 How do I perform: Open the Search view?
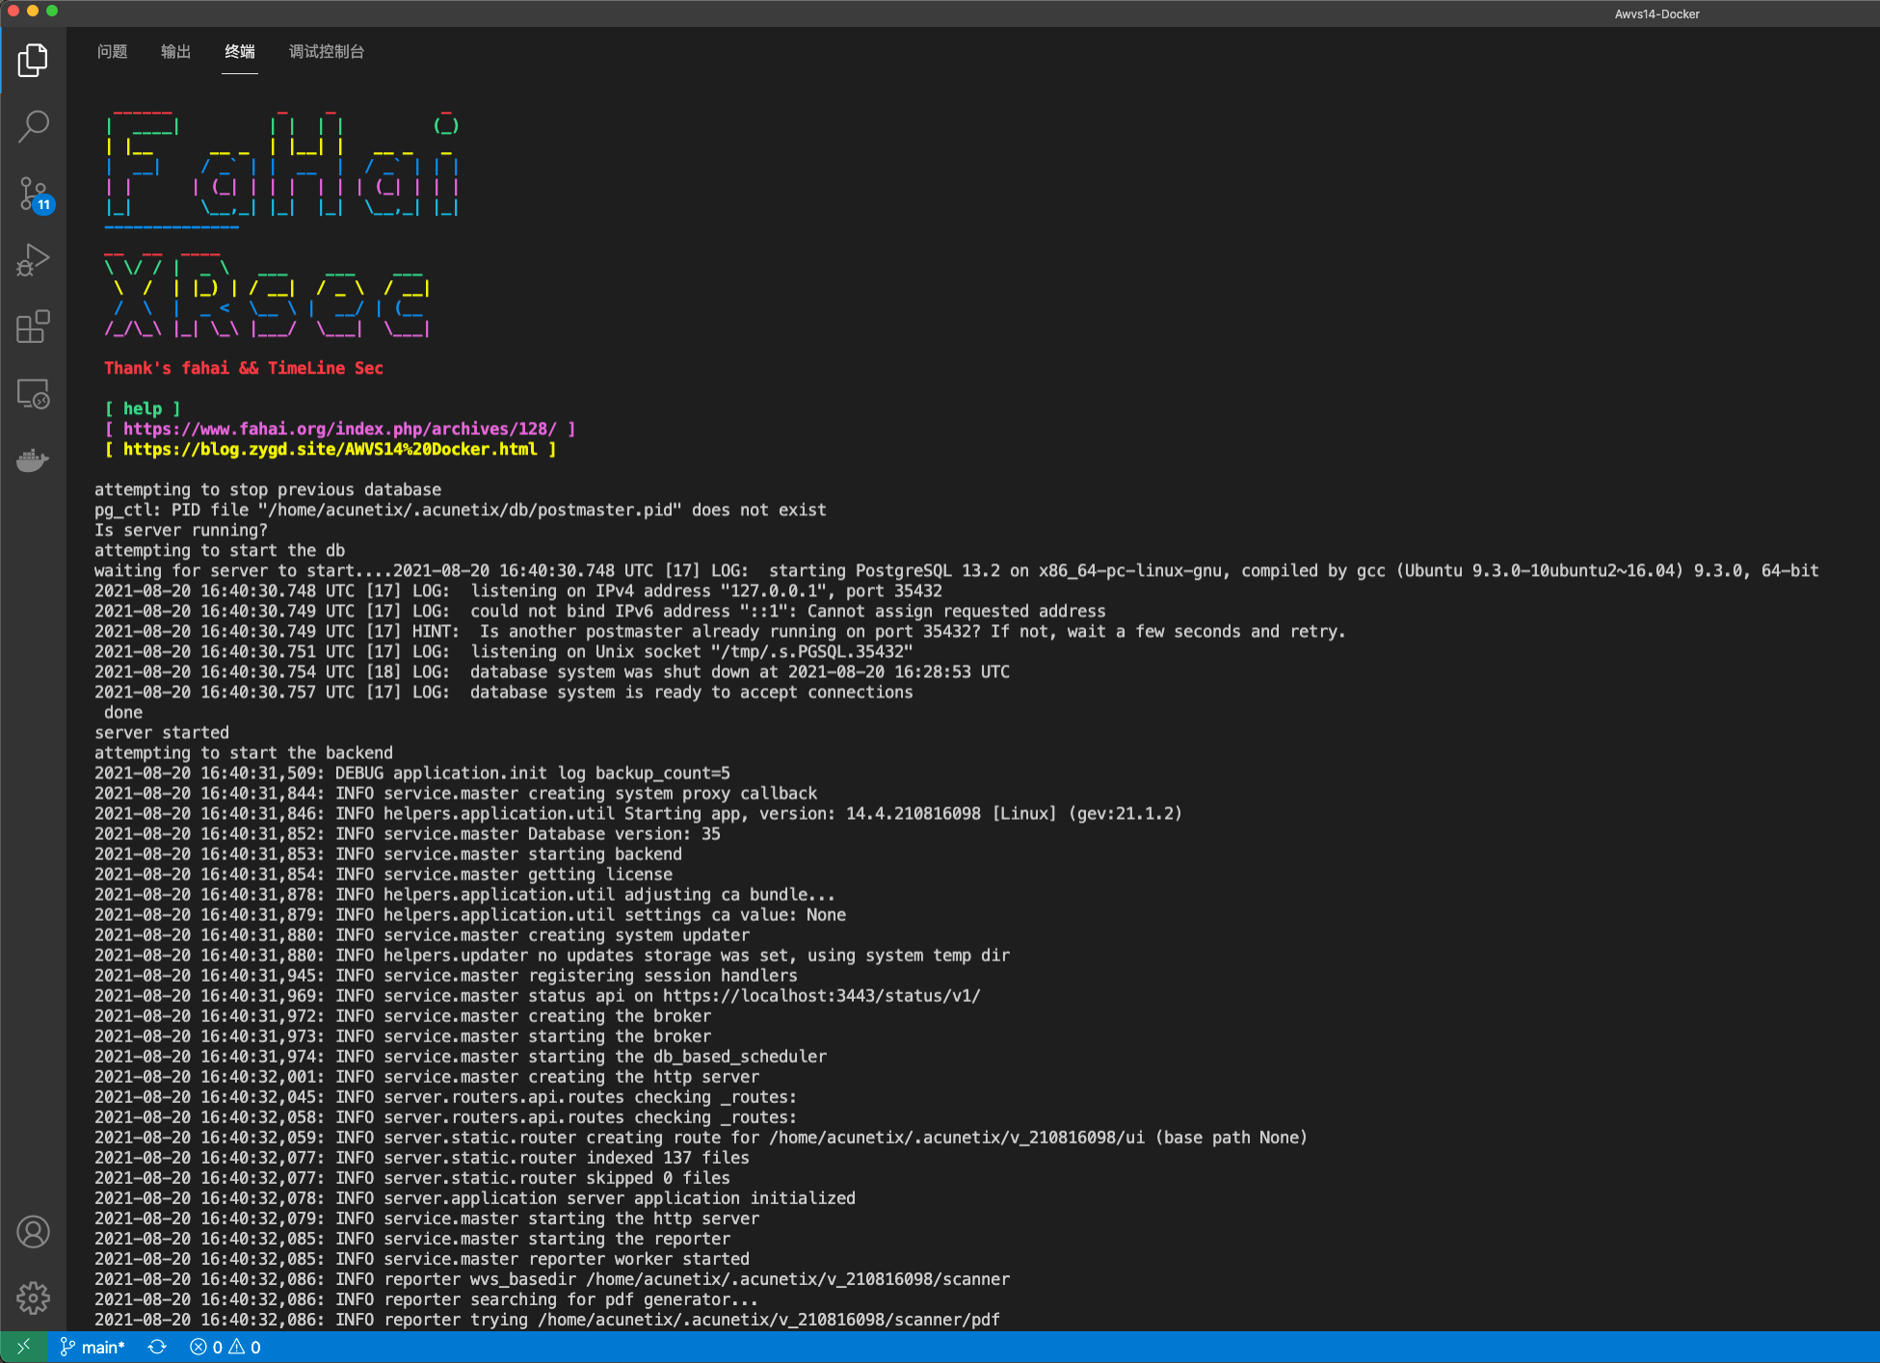point(33,126)
